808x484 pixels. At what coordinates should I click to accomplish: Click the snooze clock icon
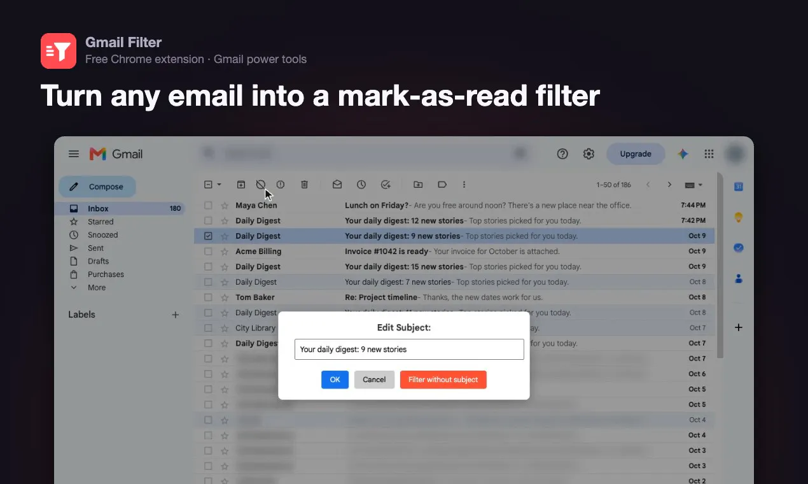coord(361,185)
